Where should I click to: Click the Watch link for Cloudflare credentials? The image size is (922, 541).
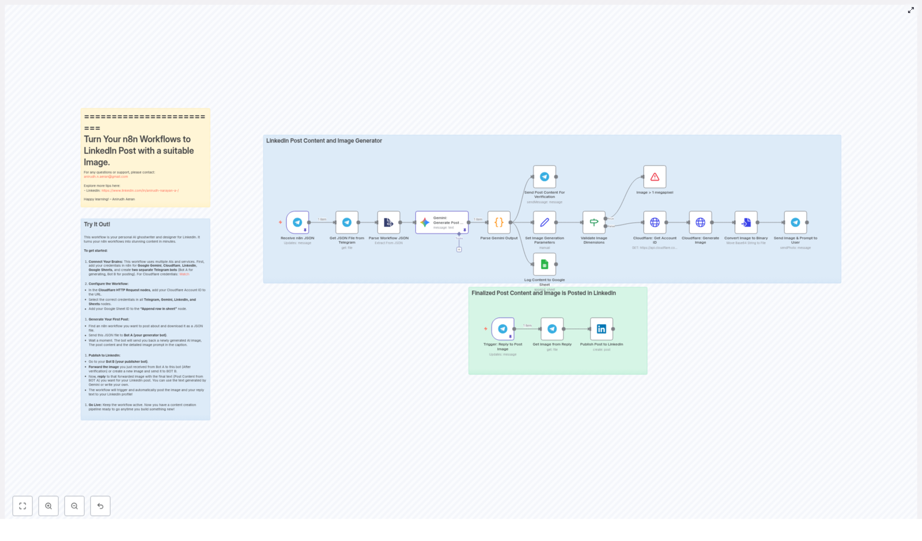coord(184,274)
